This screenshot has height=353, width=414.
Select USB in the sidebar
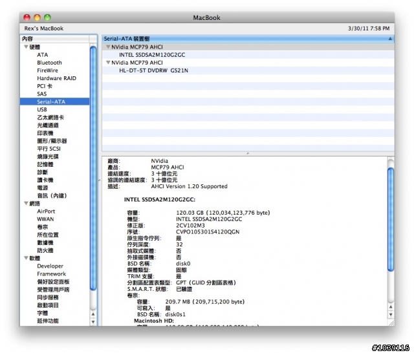pos(42,109)
